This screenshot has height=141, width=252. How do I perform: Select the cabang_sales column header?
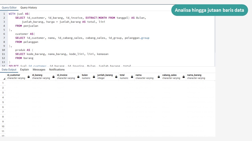174,77
